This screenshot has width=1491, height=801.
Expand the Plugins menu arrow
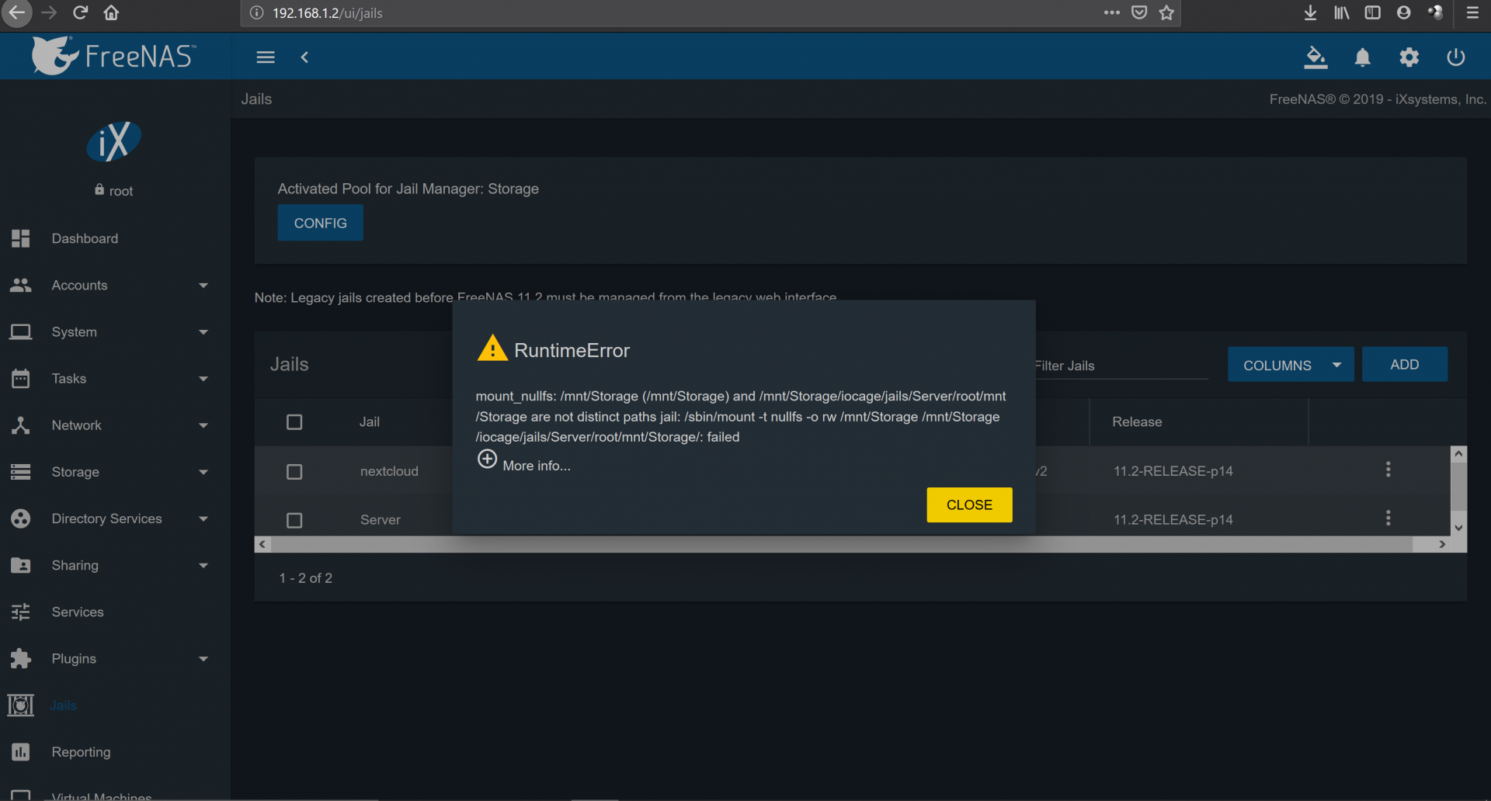tap(203, 659)
